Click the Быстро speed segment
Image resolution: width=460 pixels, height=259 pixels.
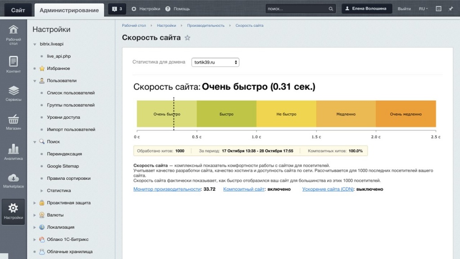(x=226, y=114)
